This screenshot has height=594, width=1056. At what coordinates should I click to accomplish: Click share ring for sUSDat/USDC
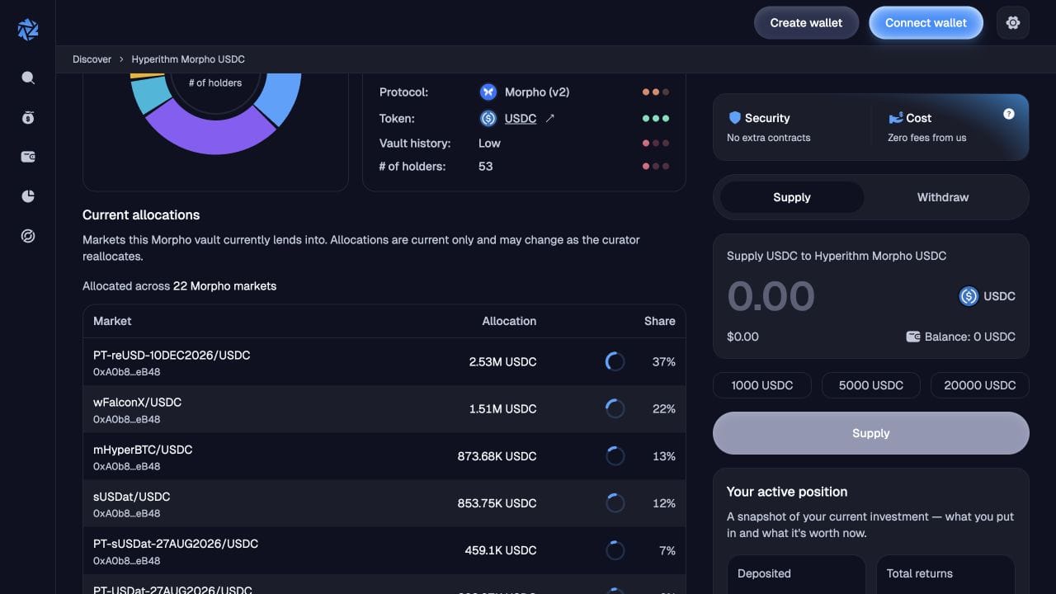coord(615,503)
